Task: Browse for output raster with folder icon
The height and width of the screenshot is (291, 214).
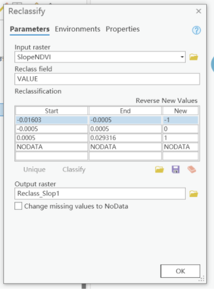Action: [193, 194]
